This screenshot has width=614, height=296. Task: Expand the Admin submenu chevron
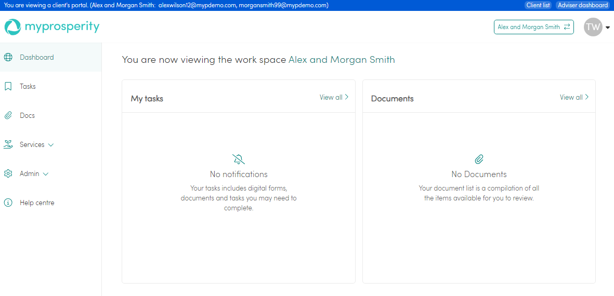[x=46, y=174]
